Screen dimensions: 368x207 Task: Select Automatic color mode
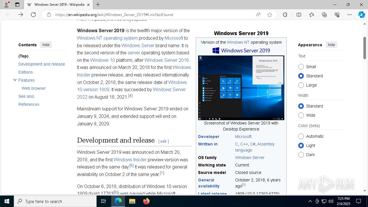click(x=301, y=136)
